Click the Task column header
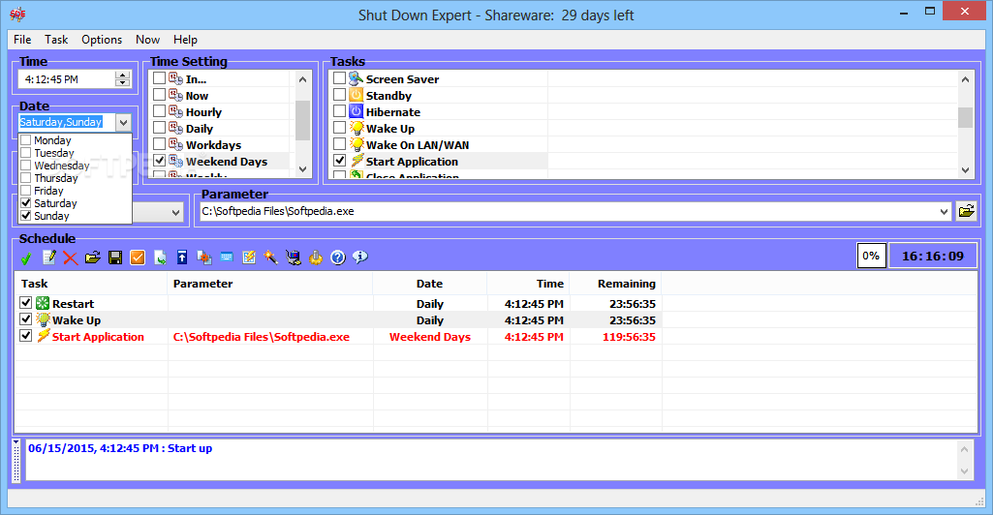993x515 pixels. pos(91,284)
